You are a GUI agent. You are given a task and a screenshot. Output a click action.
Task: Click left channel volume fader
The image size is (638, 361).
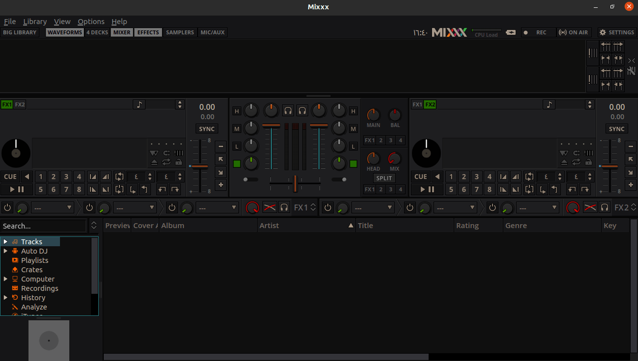271,126
